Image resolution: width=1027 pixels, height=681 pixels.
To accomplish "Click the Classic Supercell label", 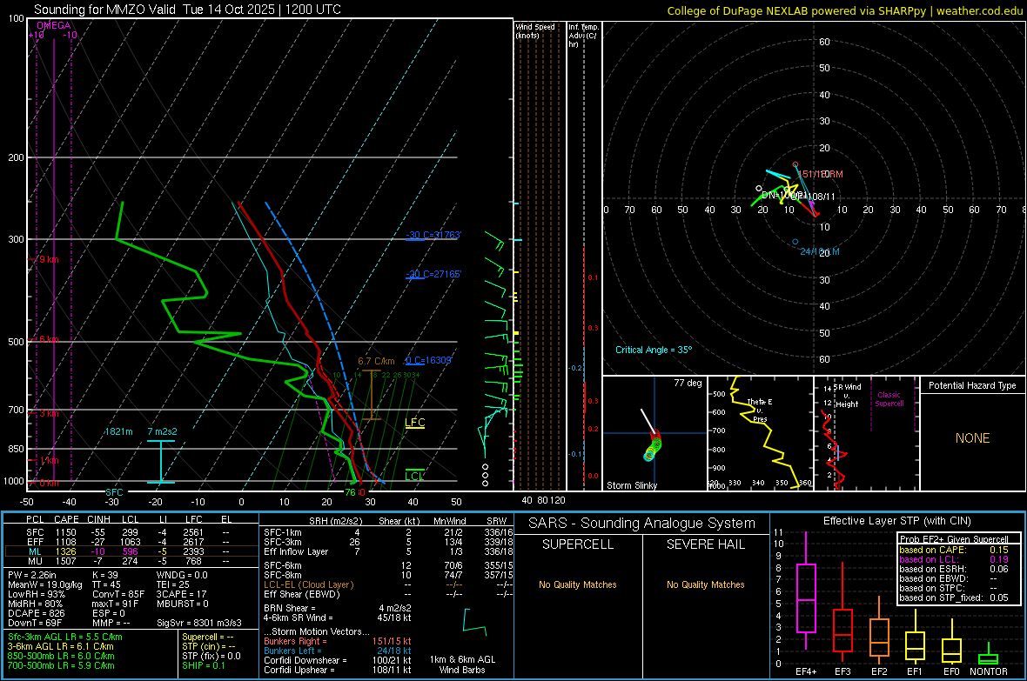I will pyautogui.click(x=889, y=399).
